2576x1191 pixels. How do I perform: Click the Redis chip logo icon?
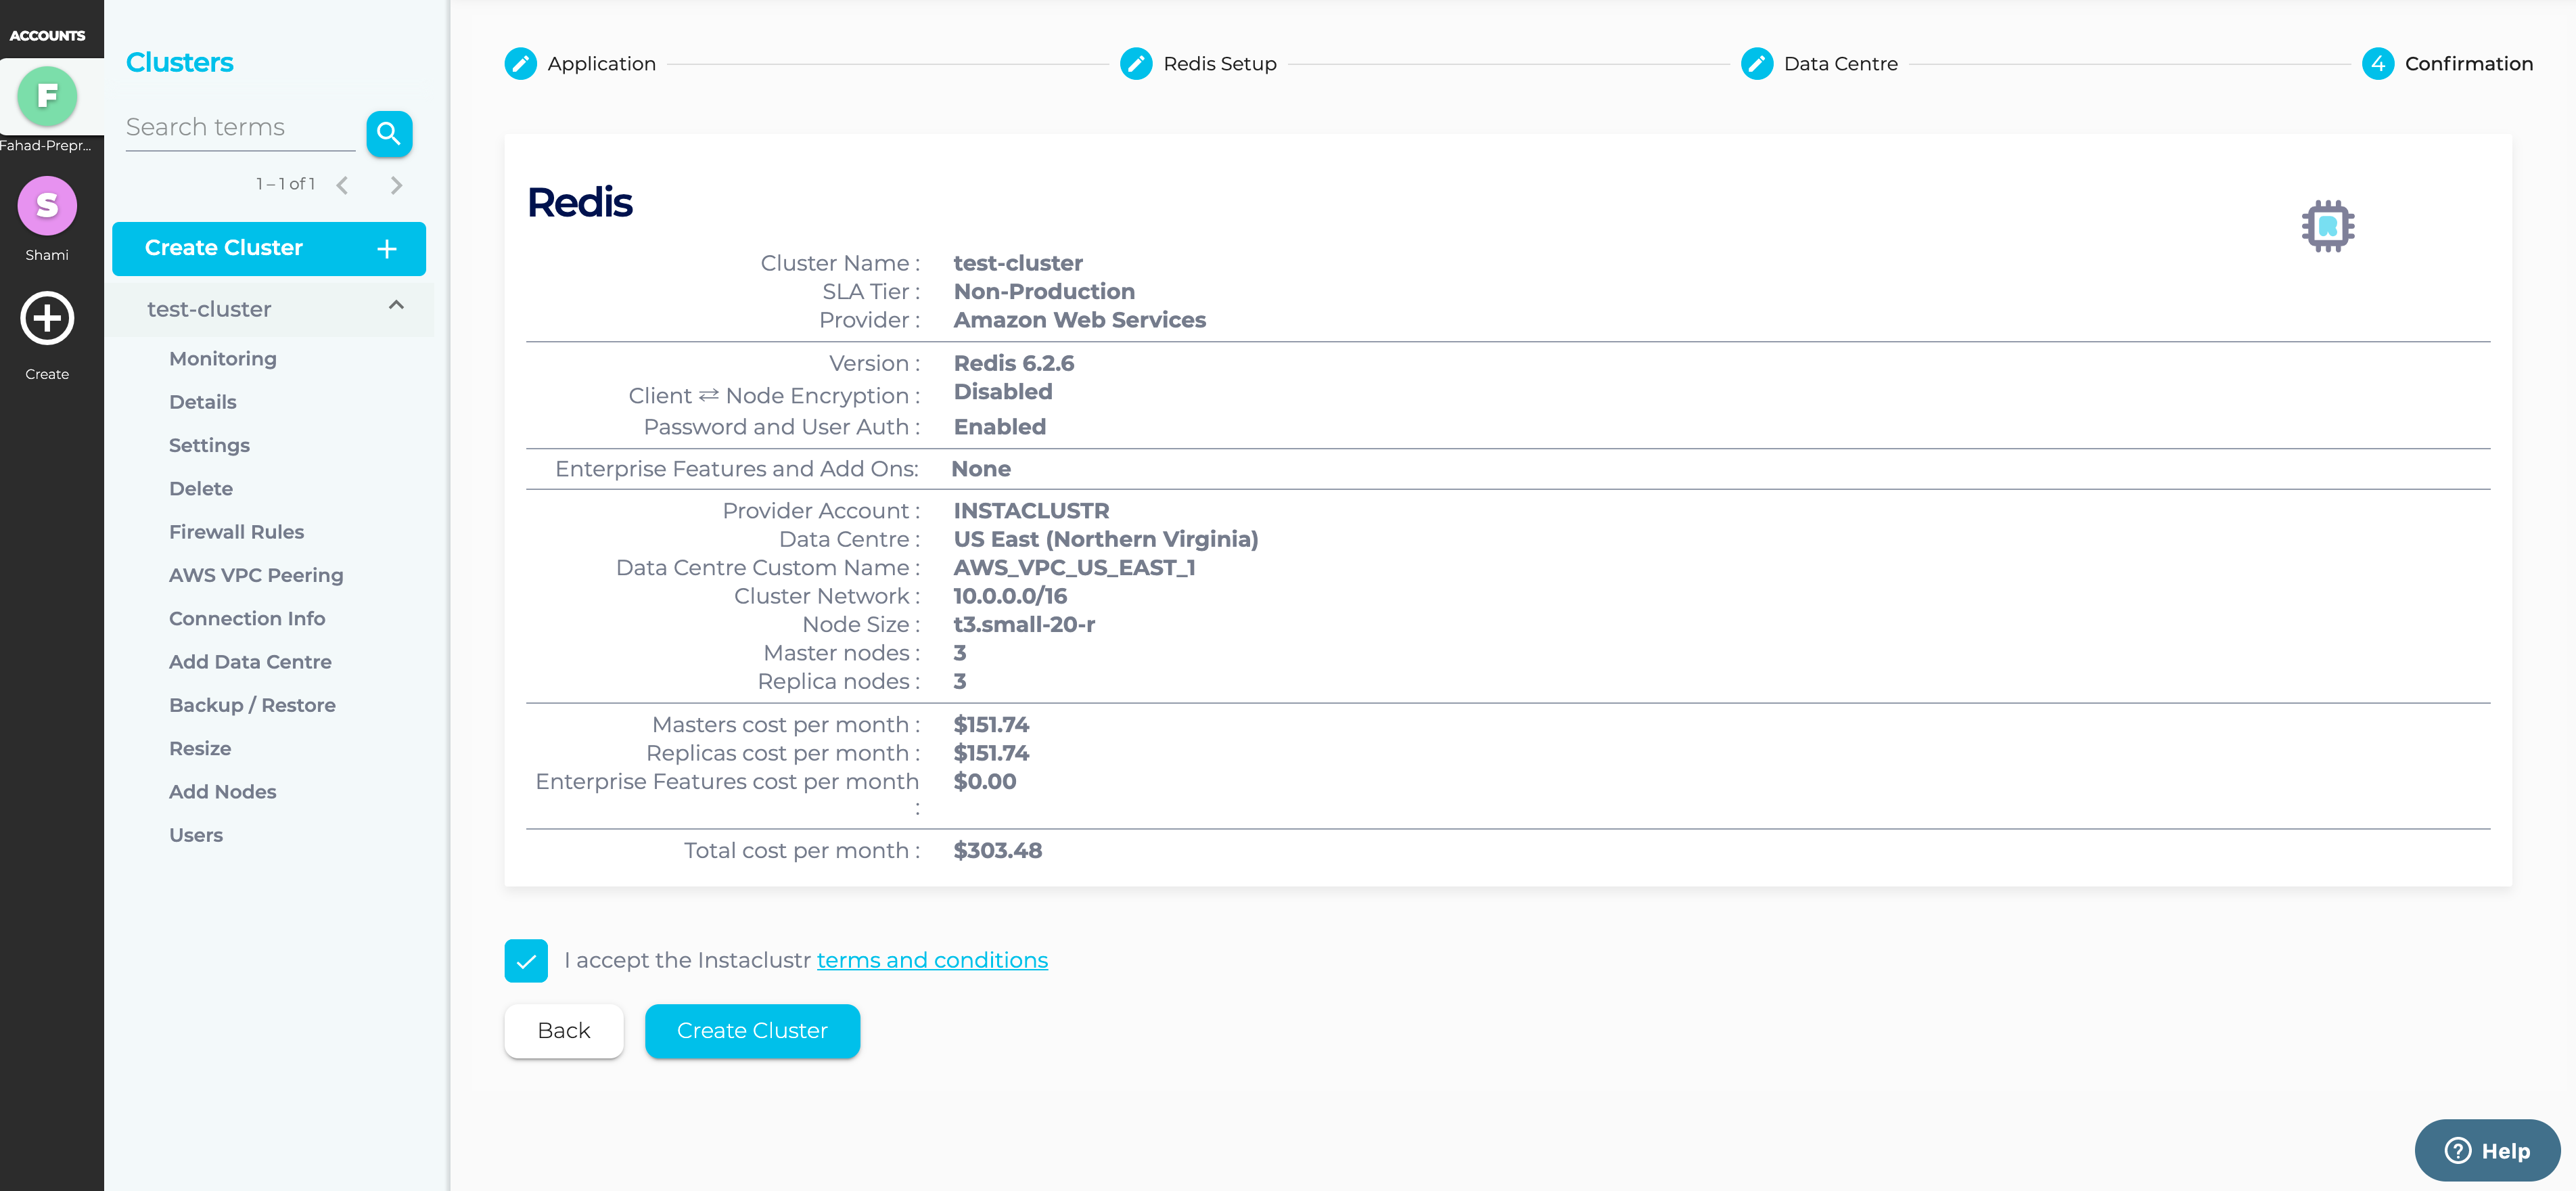[2327, 226]
